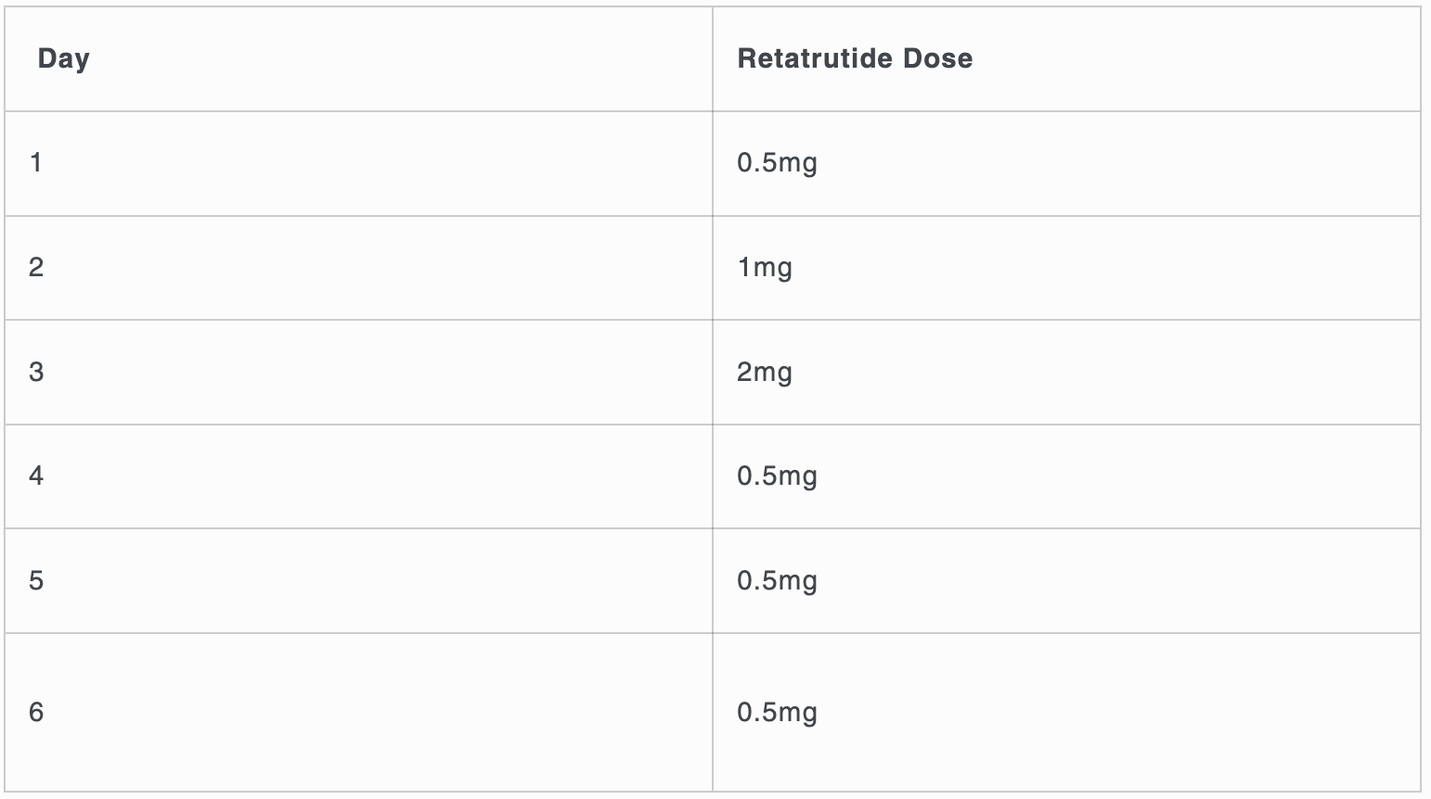
Task: Click column divider in the Day 6 row
Action: (x=713, y=712)
